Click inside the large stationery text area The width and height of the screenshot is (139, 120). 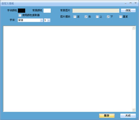(x=68, y=69)
